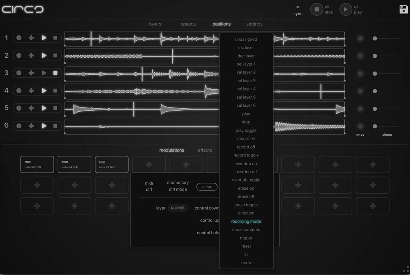Screen dimensions: 410x275
Task: Click the save floppy disk icon
Action: click(403, 9)
